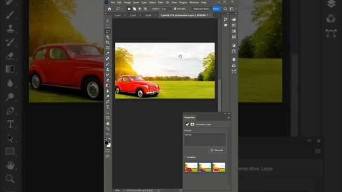Select the Hand tool
342x192 pixels.
click(x=107, y=123)
